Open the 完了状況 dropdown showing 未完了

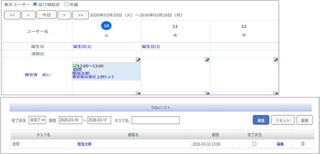click(37, 120)
